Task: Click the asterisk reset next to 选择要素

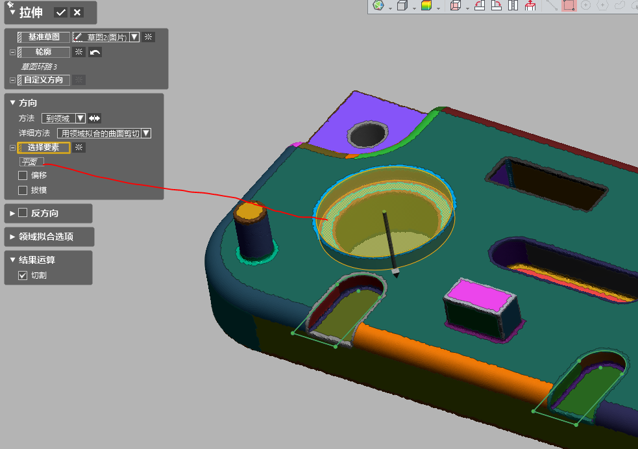Action: [79, 148]
